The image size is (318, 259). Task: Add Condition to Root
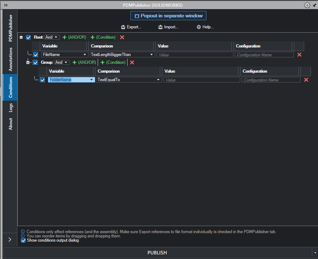click(103, 37)
